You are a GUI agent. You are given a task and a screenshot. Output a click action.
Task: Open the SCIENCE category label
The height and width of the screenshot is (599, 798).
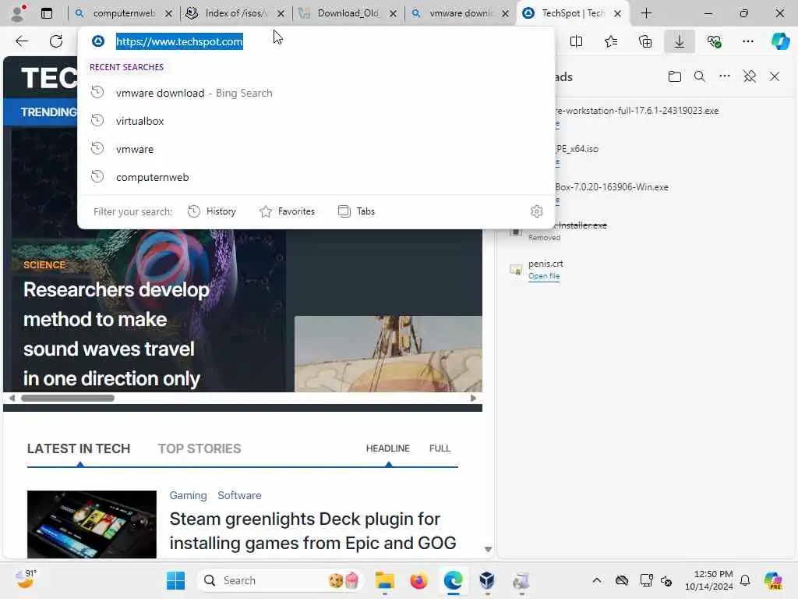point(44,265)
